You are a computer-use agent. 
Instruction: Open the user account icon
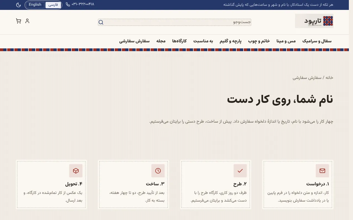tap(27, 21)
